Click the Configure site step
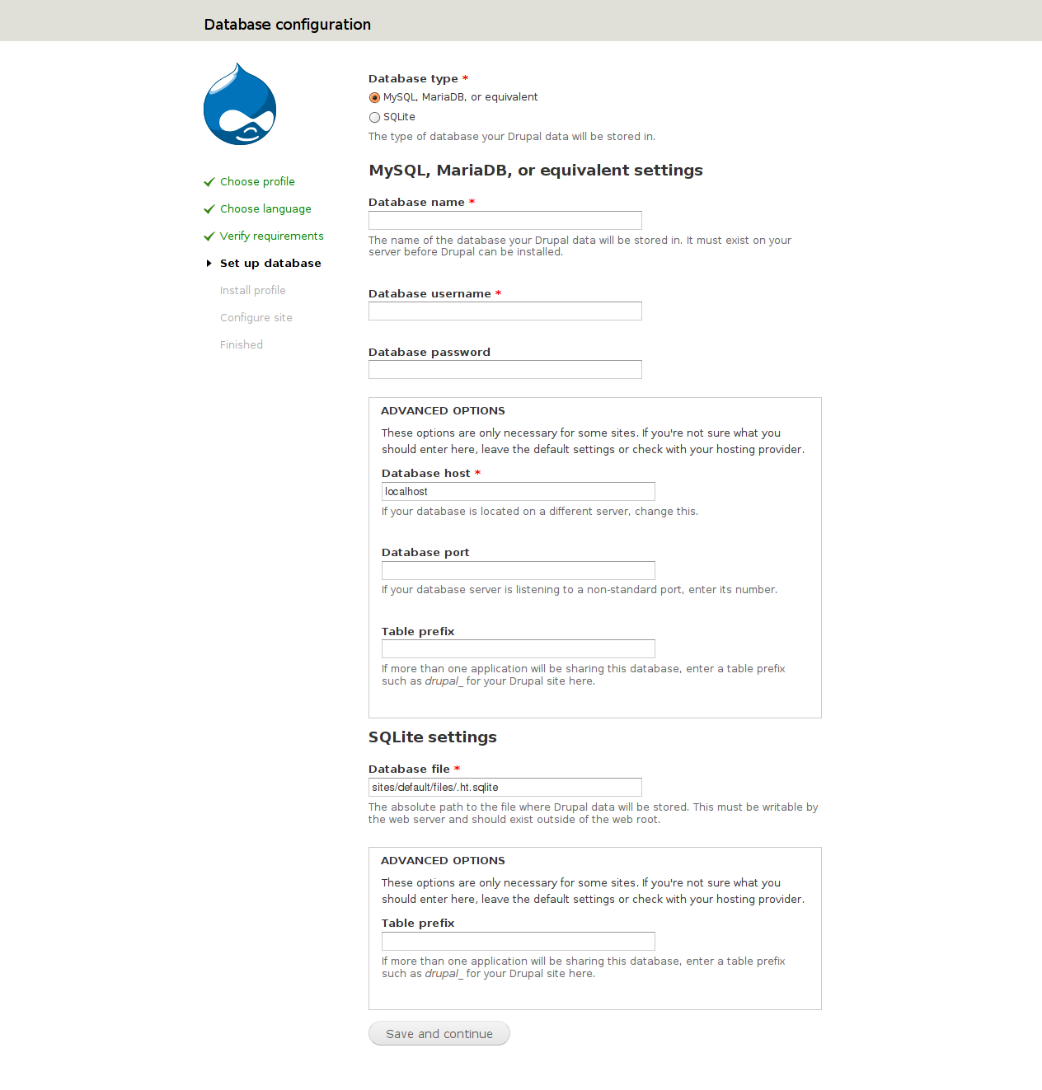The height and width of the screenshot is (1090, 1042). pyautogui.click(x=256, y=318)
